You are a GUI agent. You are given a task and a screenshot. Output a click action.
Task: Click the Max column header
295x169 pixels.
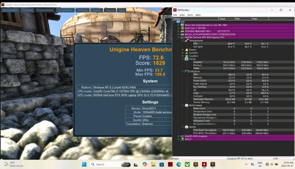pyautogui.click(x=260, y=19)
